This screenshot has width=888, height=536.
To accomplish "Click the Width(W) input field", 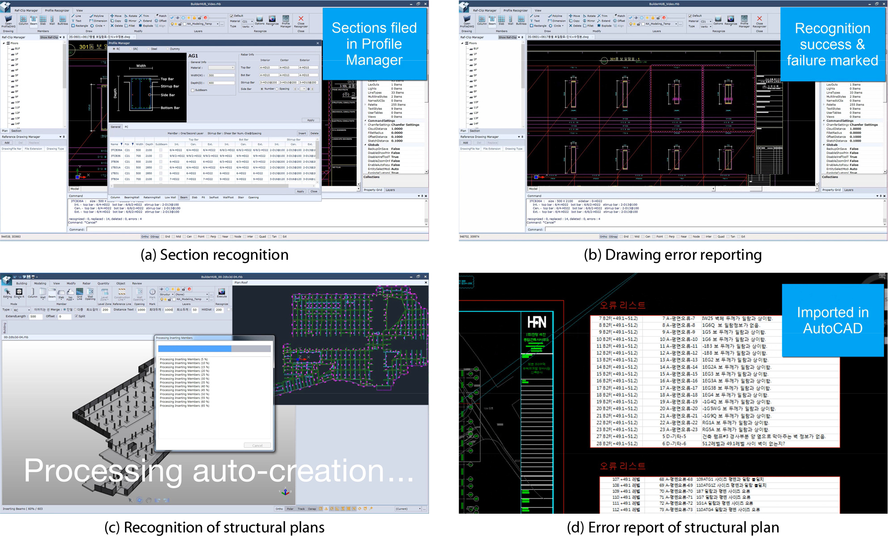I will coord(221,75).
